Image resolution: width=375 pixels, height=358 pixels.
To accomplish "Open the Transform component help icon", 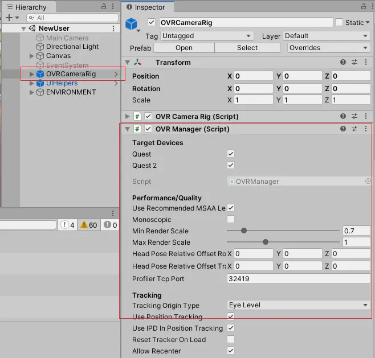I will (x=343, y=63).
